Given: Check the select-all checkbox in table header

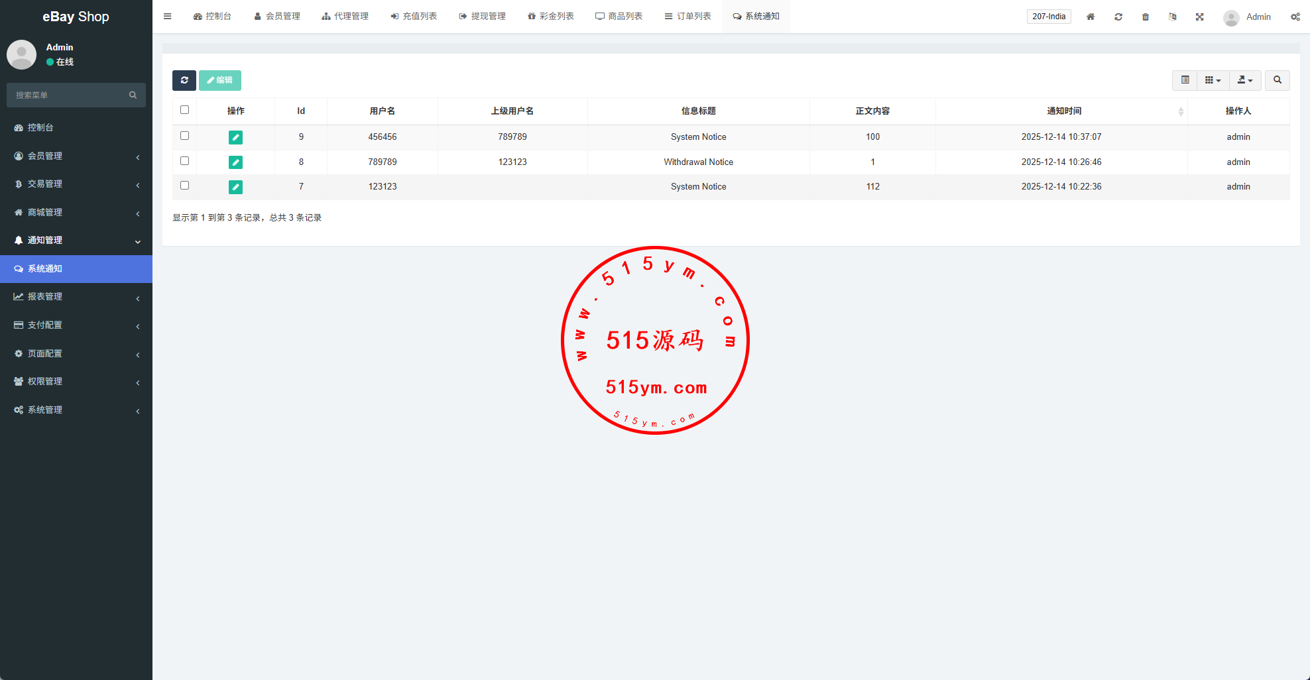Looking at the screenshot, I should pos(185,110).
